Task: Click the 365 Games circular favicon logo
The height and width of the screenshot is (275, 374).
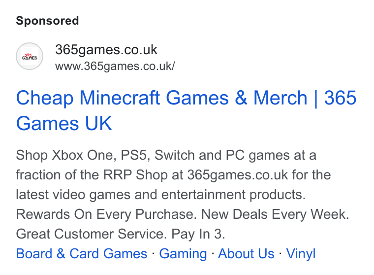Action: 30,56
